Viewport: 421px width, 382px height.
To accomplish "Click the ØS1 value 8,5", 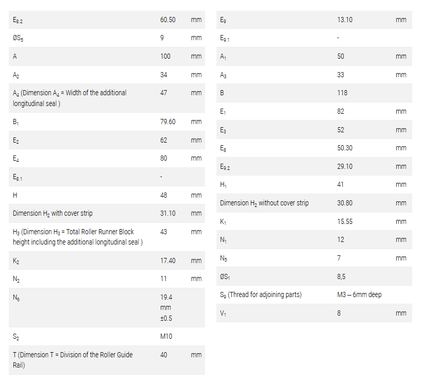I will click(x=341, y=276).
